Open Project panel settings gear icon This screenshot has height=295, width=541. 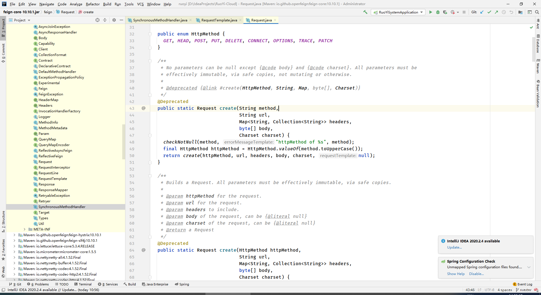coord(114,20)
